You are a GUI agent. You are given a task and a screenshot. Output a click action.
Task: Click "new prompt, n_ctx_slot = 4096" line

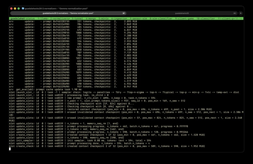pos(82,98)
